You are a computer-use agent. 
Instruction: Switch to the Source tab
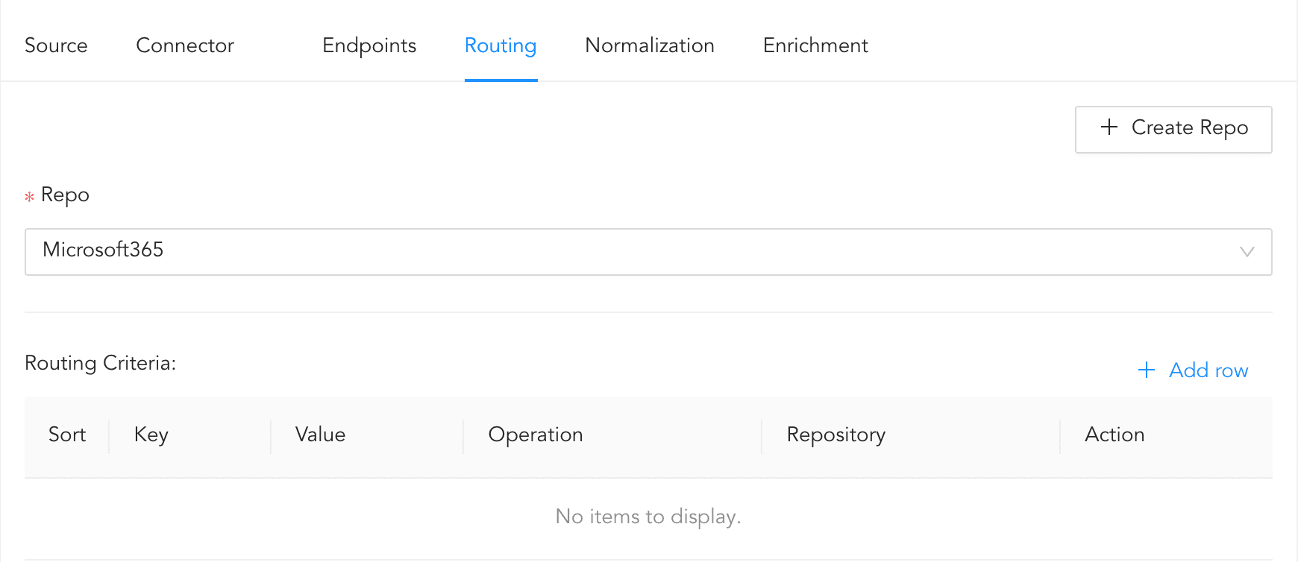click(56, 45)
